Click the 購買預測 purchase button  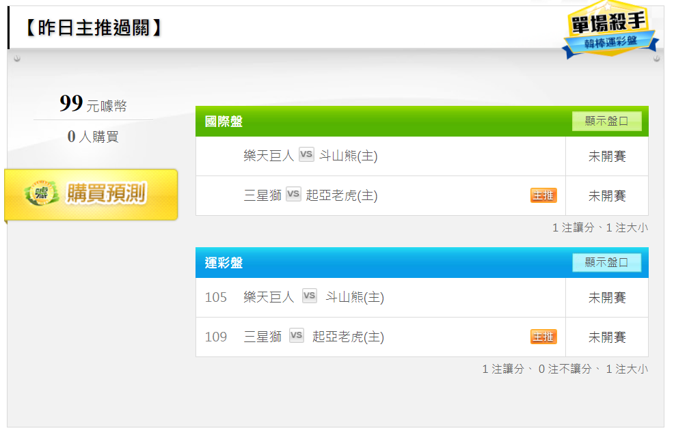pos(91,195)
